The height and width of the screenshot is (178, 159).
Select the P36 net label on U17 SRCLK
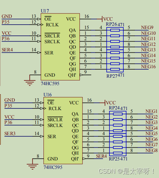point(5,39)
